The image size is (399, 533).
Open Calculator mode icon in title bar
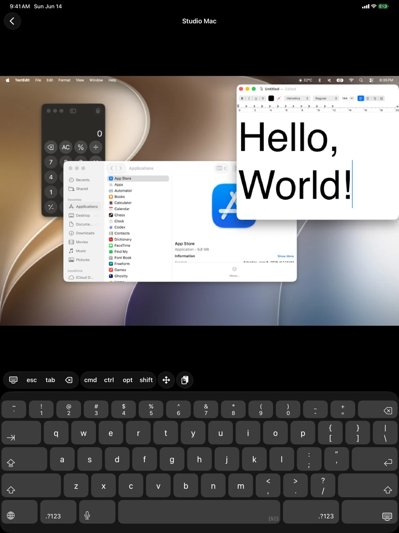pos(98,111)
